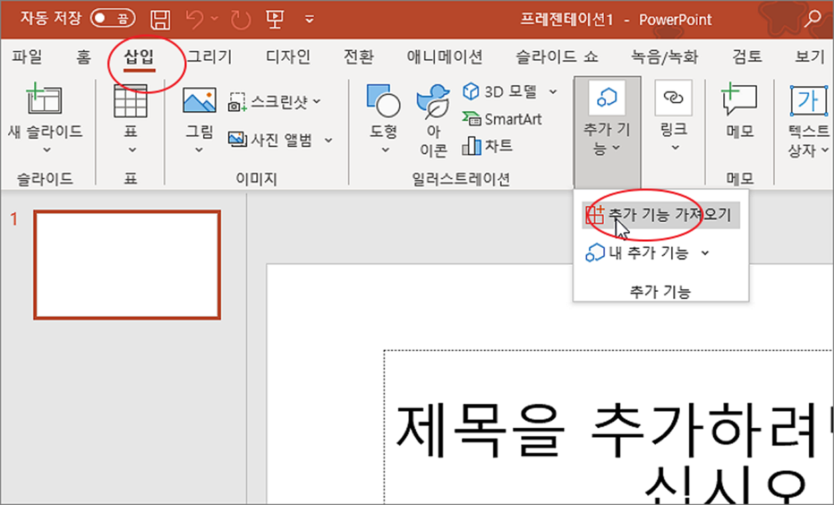Insert a 메모 comment

point(740,111)
